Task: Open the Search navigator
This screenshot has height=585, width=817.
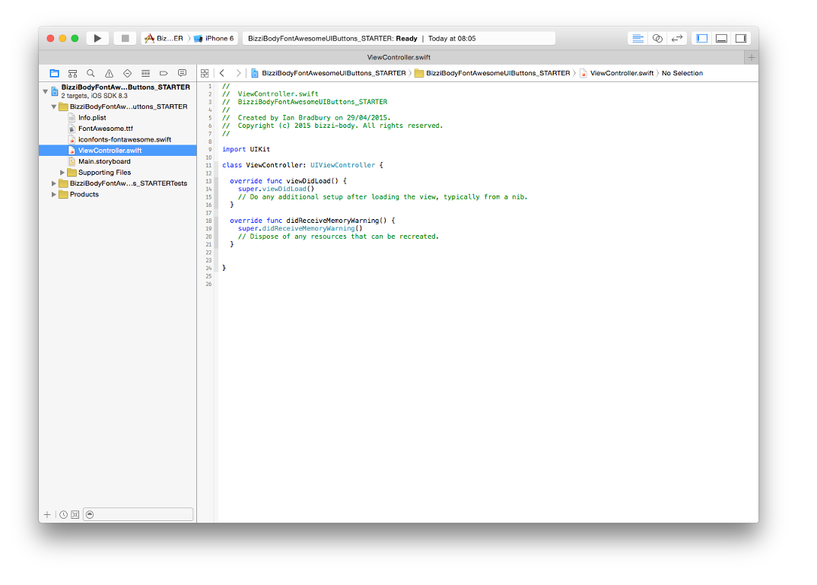Action: 91,72
